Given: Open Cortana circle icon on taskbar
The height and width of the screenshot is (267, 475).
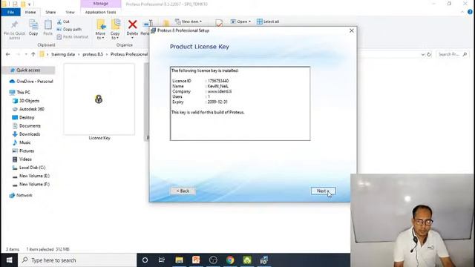Looking at the screenshot, I should 145,260.
